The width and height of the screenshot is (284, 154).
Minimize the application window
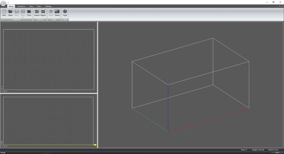click(267, 2)
